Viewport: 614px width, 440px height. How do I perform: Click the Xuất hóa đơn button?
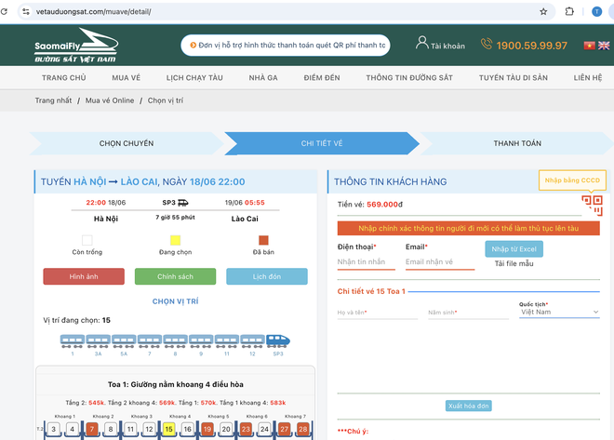click(x=468, y=406)
